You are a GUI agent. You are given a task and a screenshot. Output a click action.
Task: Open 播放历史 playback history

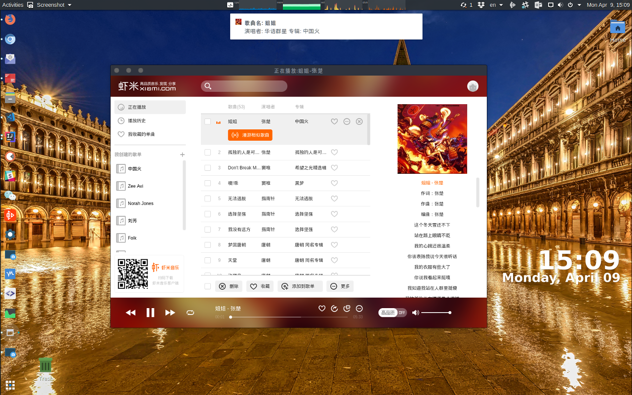pyautogui.click(x=150, y=120)
